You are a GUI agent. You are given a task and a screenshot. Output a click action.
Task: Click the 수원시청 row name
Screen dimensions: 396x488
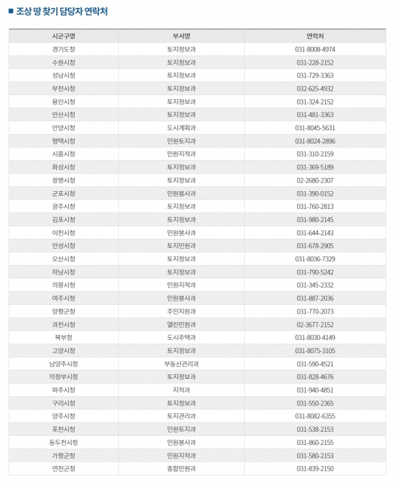(x=63, y=63)
